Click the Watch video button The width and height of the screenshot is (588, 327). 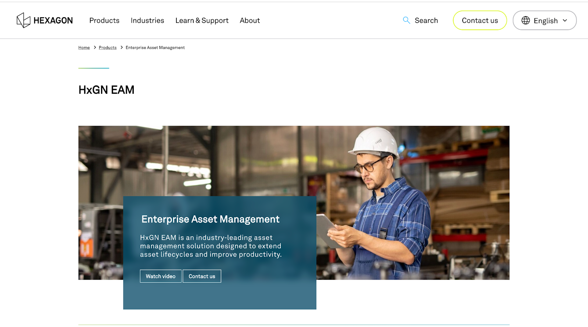161,276
